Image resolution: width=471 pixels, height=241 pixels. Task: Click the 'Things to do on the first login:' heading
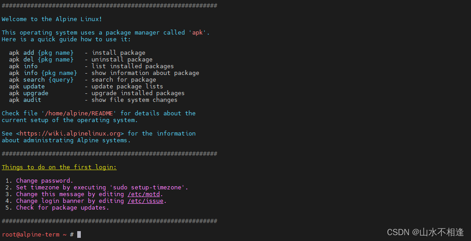click(59, 167)
